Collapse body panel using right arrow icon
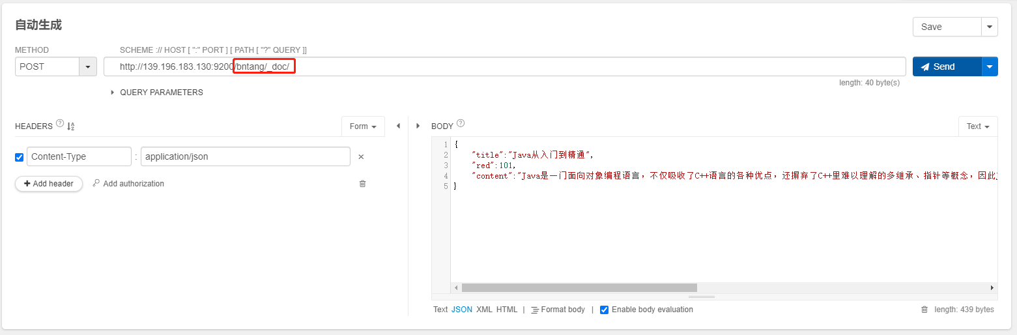This screenshot has width=1017, height=335. point(418,126)
